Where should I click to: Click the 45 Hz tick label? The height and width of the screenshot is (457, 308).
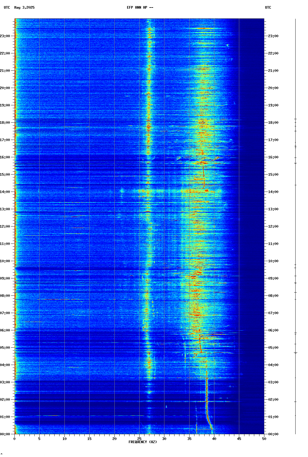[x=239, y=439]
